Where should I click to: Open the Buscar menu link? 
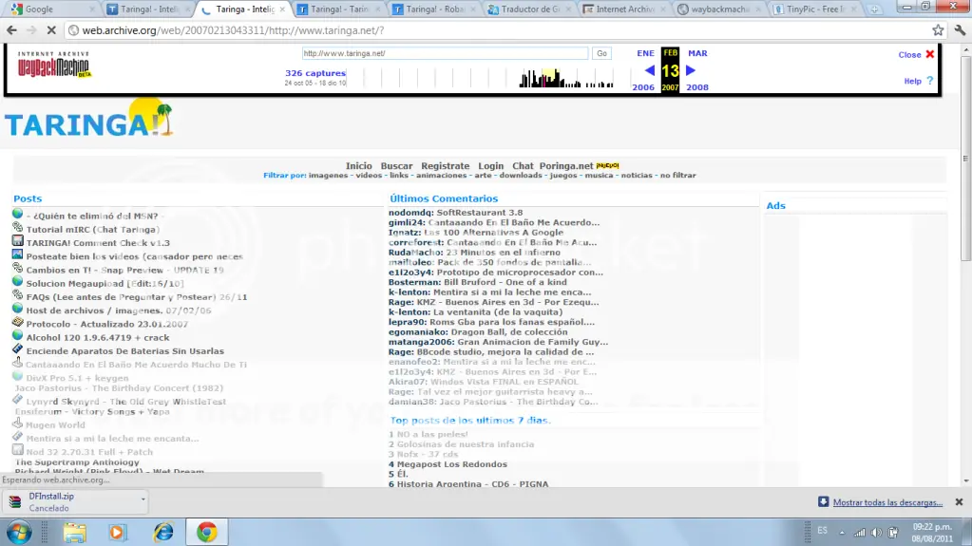(397, 165)
